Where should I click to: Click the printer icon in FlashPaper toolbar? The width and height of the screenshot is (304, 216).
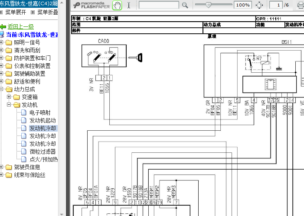(x=301, y=5)
